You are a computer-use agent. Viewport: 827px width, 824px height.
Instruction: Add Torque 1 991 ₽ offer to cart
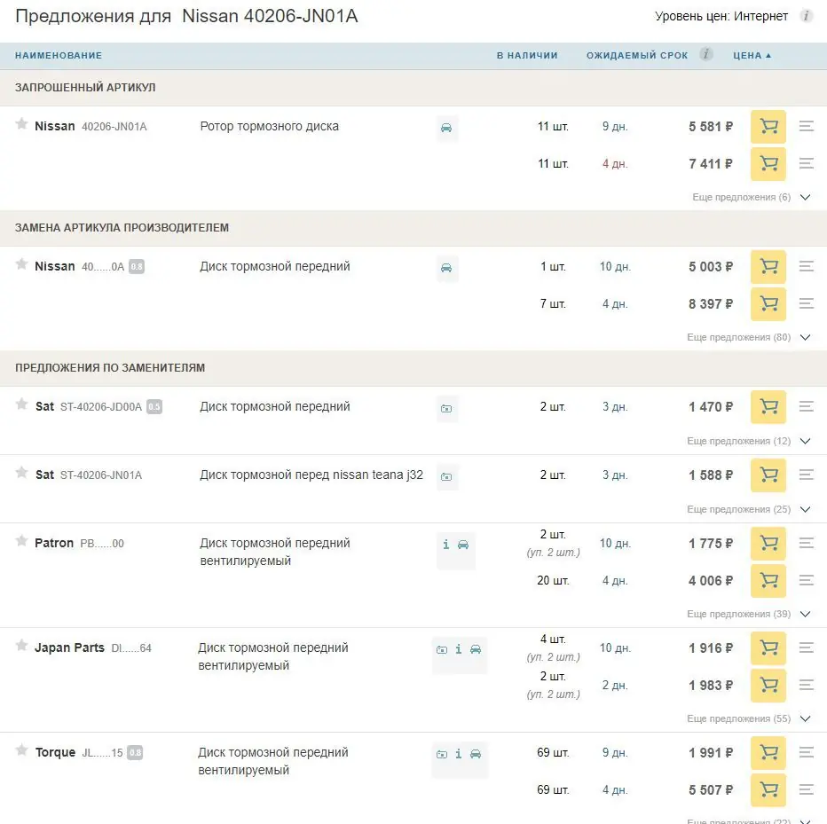coord(768,752)
